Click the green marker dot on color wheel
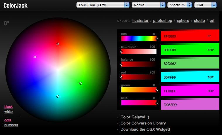This screenshot has width=222, height=135. click(x=80, y=83)
